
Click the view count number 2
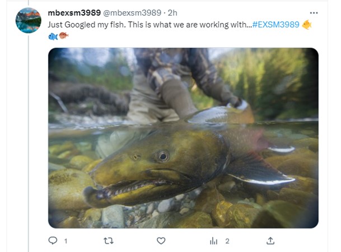point(227,241)
